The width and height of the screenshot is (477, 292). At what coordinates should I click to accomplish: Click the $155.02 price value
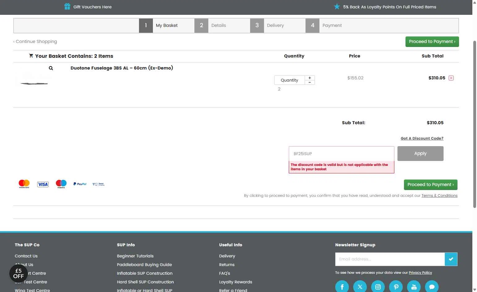pos(355,78)
